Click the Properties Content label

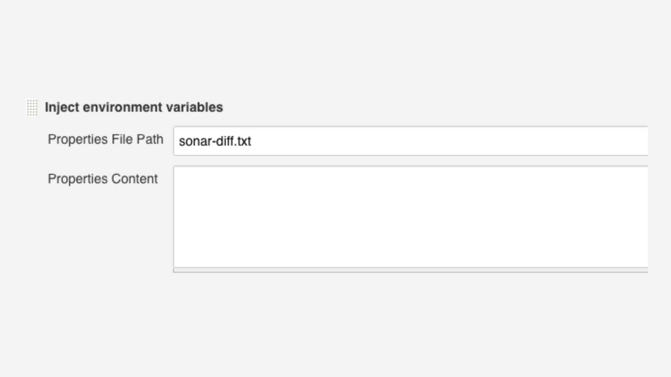(103, 179)
